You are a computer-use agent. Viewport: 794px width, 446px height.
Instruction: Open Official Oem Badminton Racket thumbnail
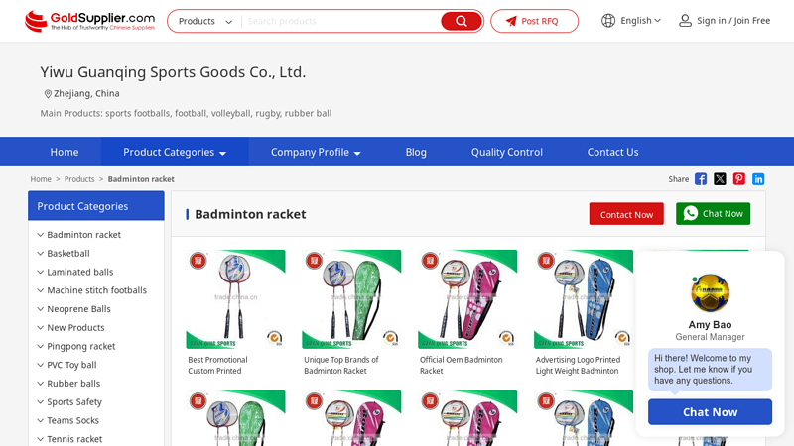pyautogui.click(x=467, y=299)
